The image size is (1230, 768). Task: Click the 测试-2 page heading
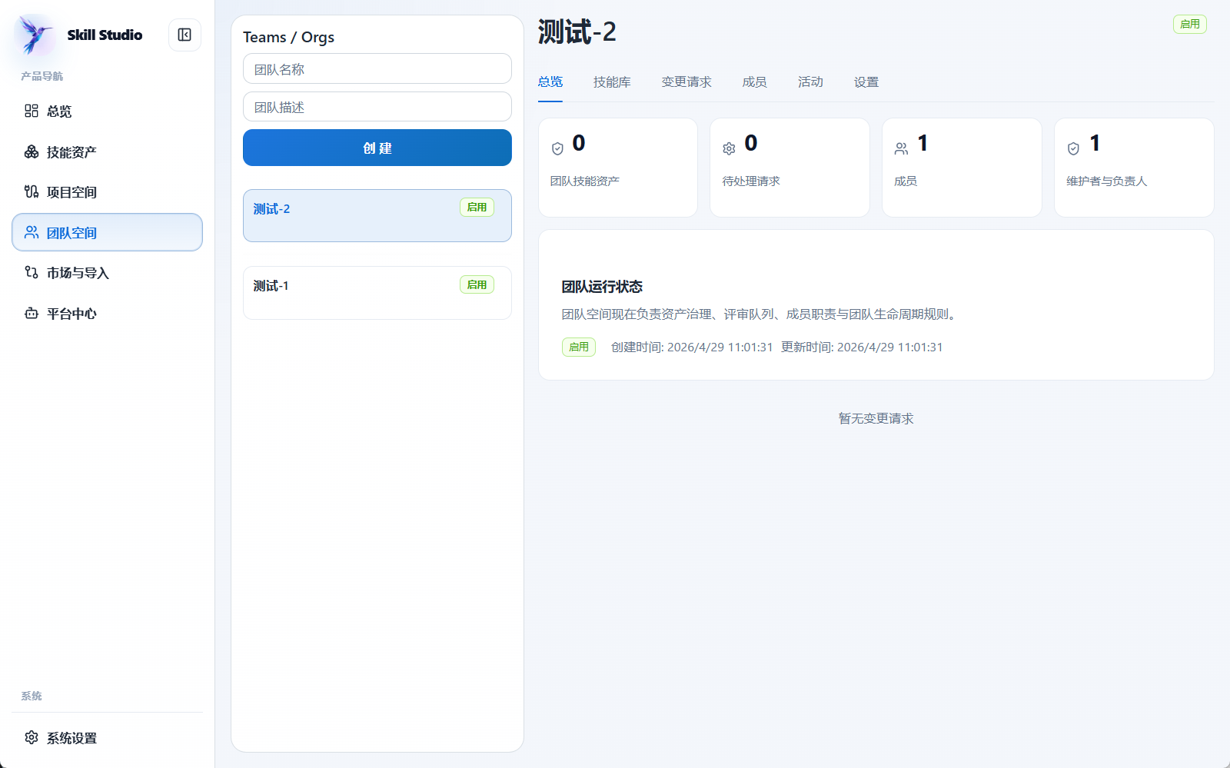577,32
